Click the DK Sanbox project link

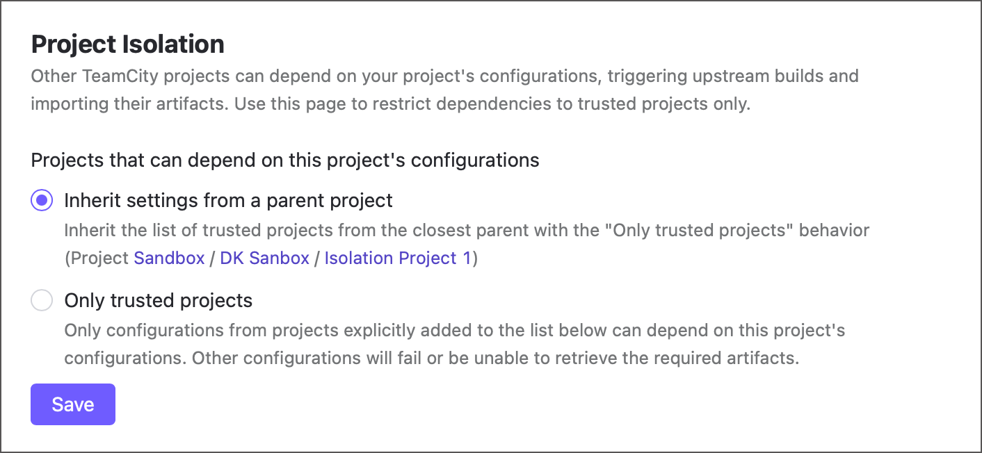coord(264,258)
